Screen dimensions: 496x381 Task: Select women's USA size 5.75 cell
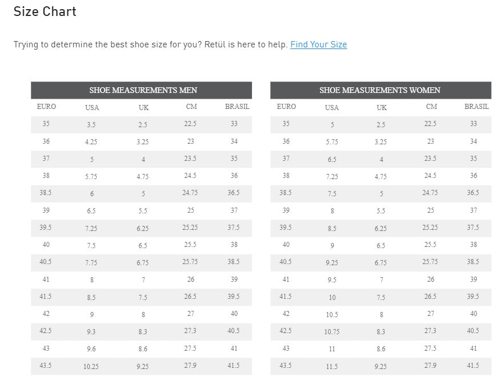tap(331, 142)
